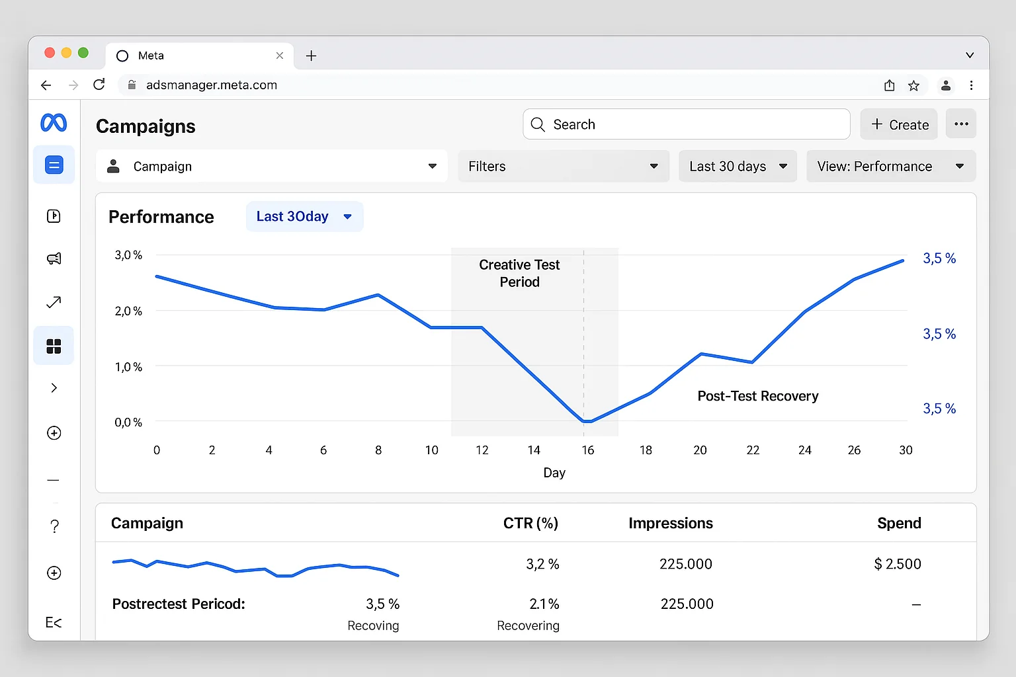
Task: Open the Campaigns panel icon in sidebar
Action: coord(54,164)
